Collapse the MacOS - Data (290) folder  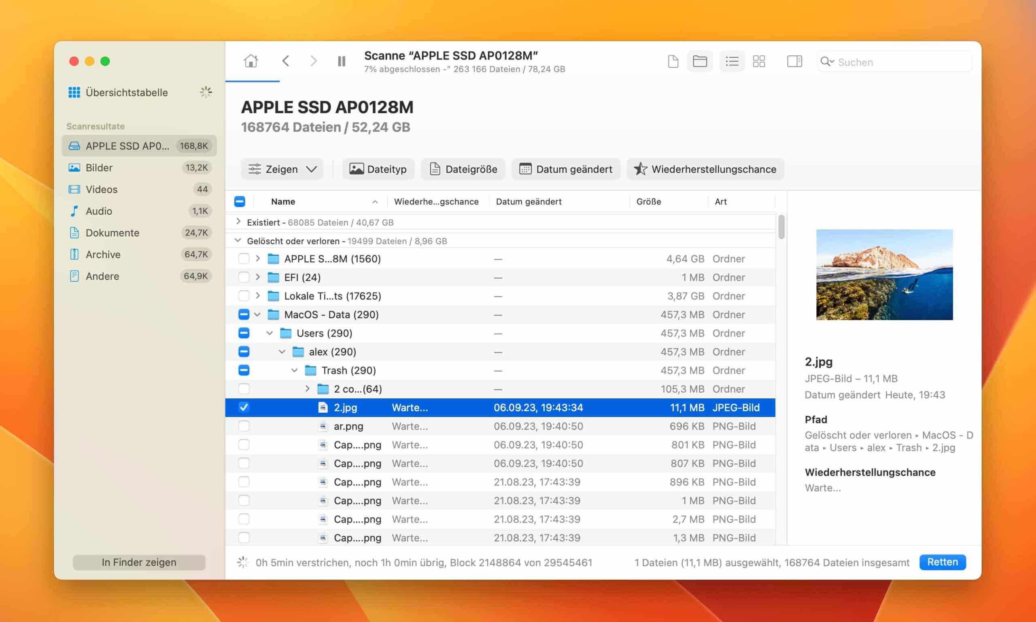pos(257,314)
